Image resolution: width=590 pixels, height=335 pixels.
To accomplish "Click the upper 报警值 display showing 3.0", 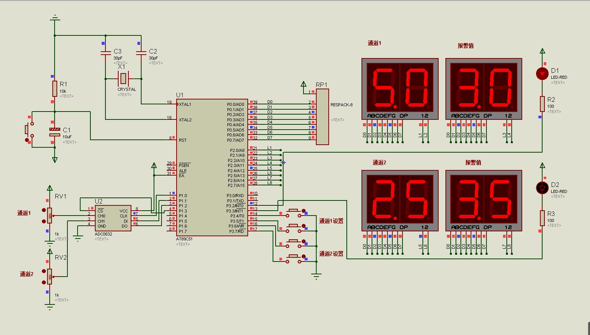I will (484, 89).
